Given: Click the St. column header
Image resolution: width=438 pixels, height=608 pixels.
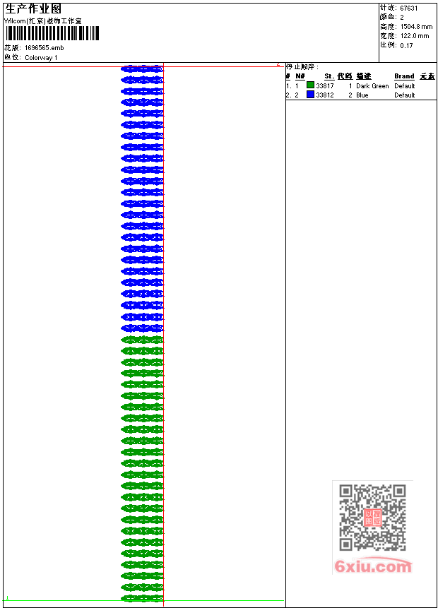Looking at the screenshot, I should click(329, 76).
